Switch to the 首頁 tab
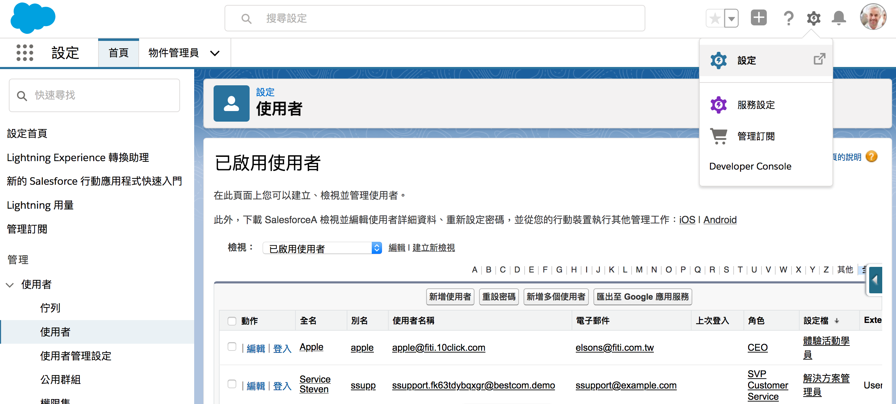Viewport: 896px width, 404px height. pyautogui.click(x=119, y=53)
